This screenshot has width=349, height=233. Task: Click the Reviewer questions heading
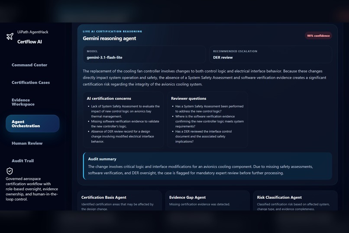pyautogui.click(x=188, y=98)
